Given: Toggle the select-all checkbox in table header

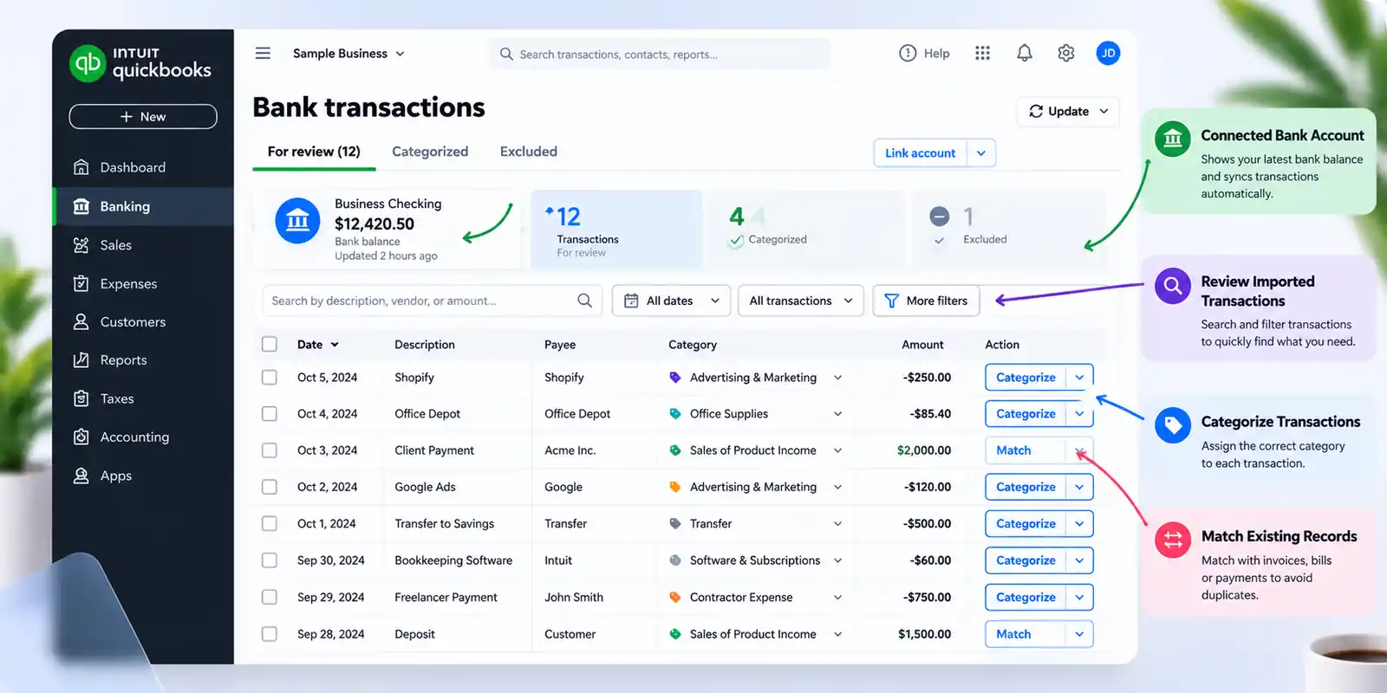Looking at the screenshot, I should point(270,344).
